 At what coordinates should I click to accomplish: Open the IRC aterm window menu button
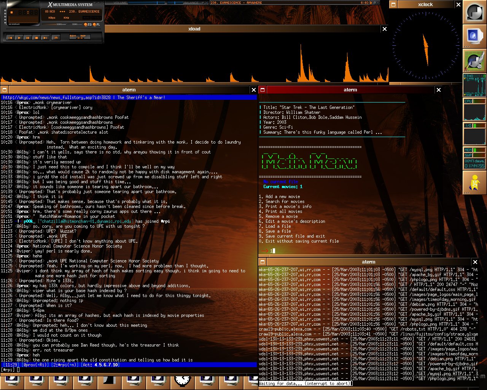coord(4,90)
